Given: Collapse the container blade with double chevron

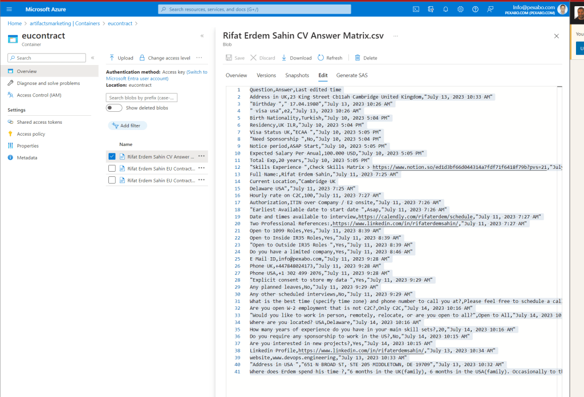Looking at the screenshot, I should point(202,36).
